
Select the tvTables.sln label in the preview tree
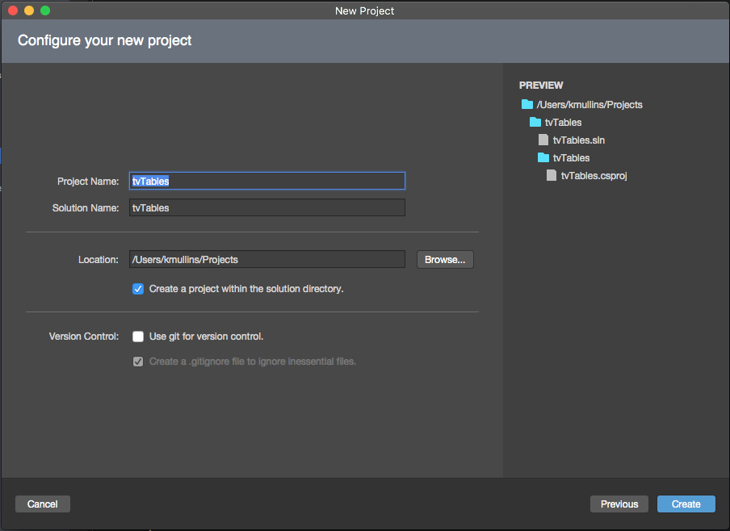(x=579, y=140)
